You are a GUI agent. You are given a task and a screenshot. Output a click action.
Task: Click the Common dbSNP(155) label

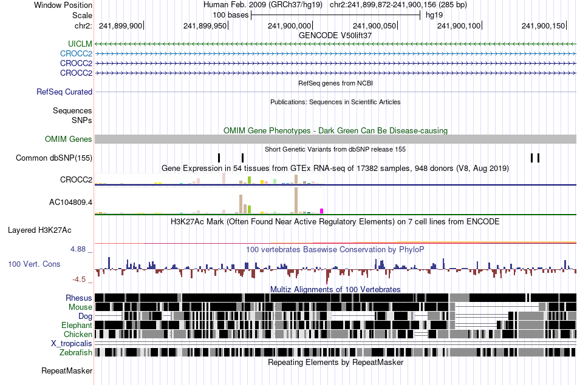[x=54, y=158]
